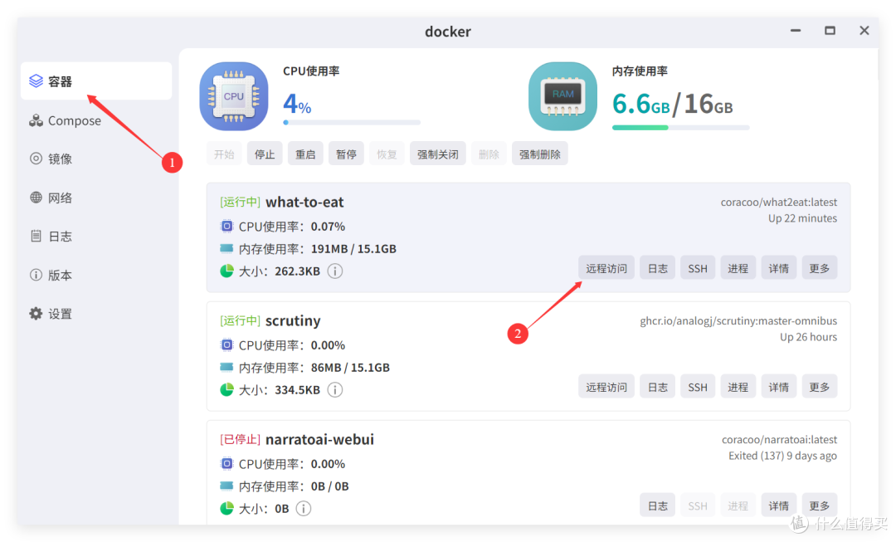Click the large CPU chip icon
The image size is (896, 542).
pyautogui.click(x=234, y=96)
